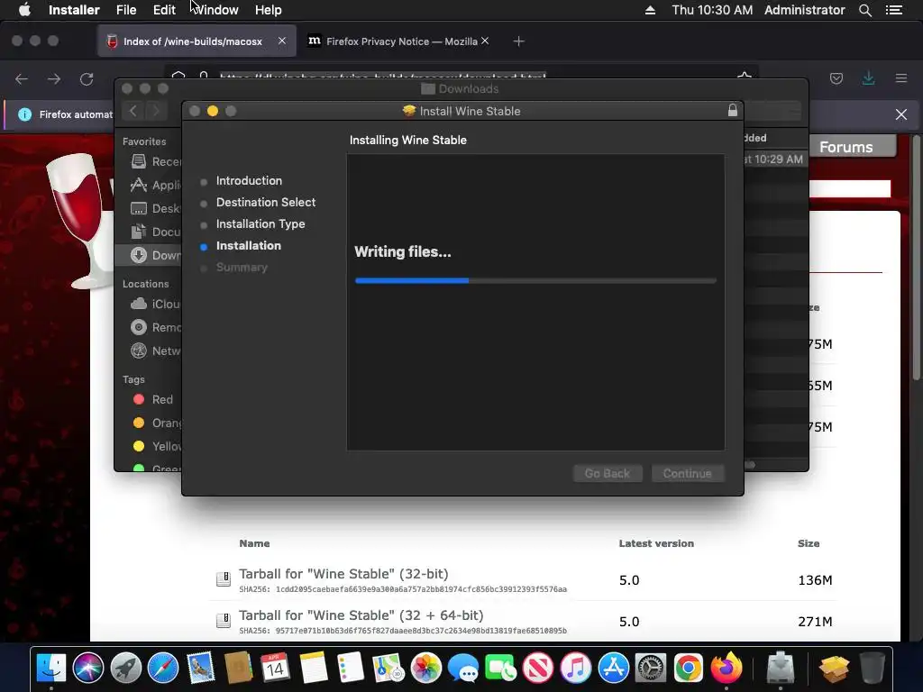Open Finder from the Dock
The width and height of the screenshot is (923, 692).
51,668
